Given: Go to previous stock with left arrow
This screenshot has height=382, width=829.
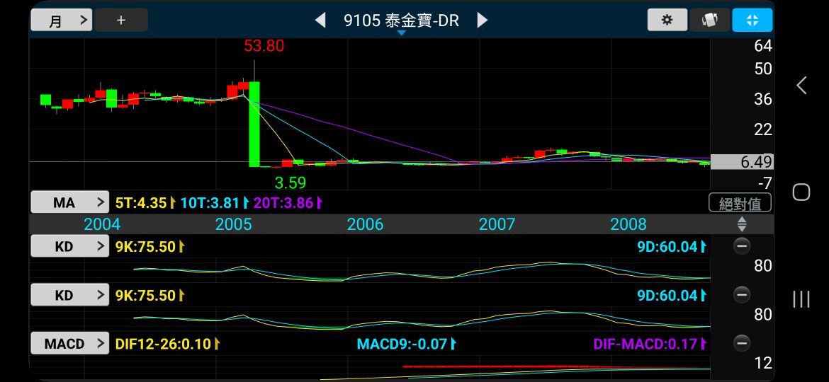Looking at the screenshot, I should 320,20.
